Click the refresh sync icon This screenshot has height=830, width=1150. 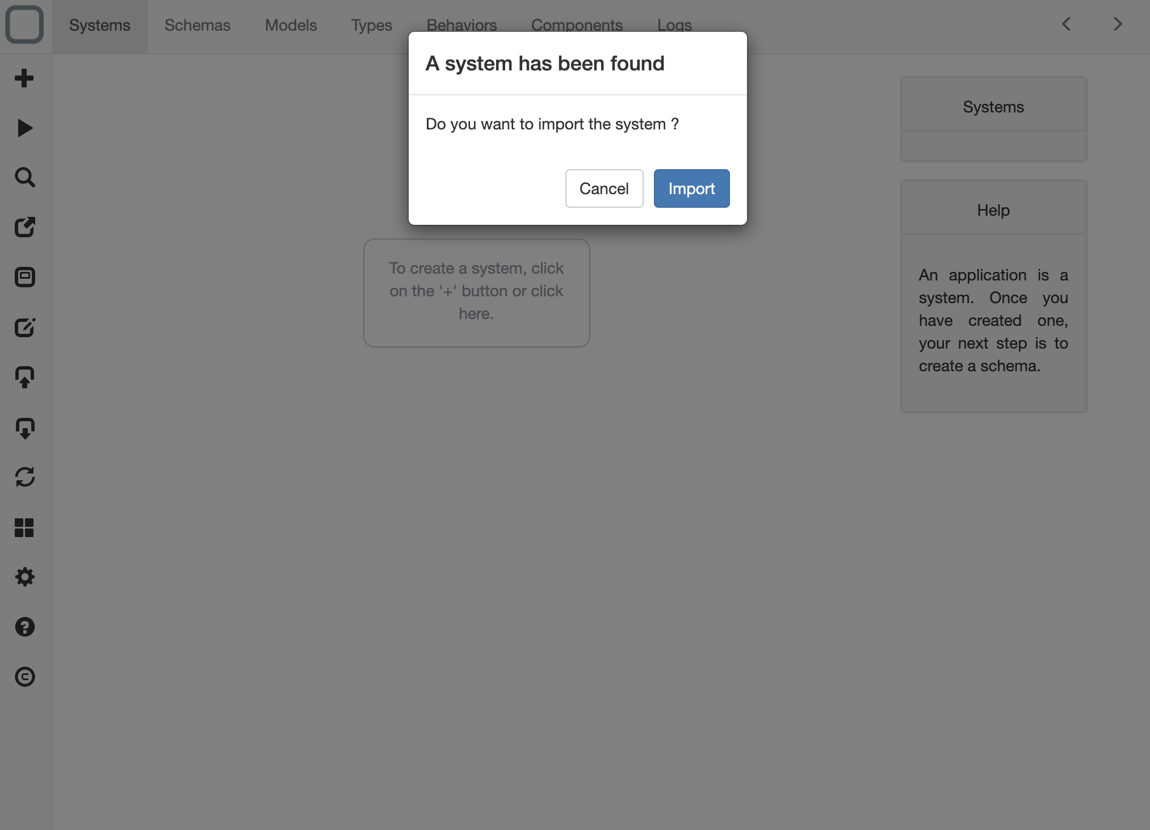pyautogui.click(x=24, y=477)
